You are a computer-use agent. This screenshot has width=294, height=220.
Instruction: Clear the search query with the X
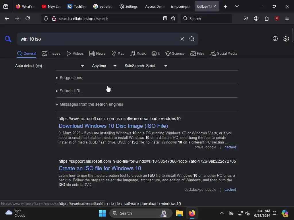(x=182, y=39)
